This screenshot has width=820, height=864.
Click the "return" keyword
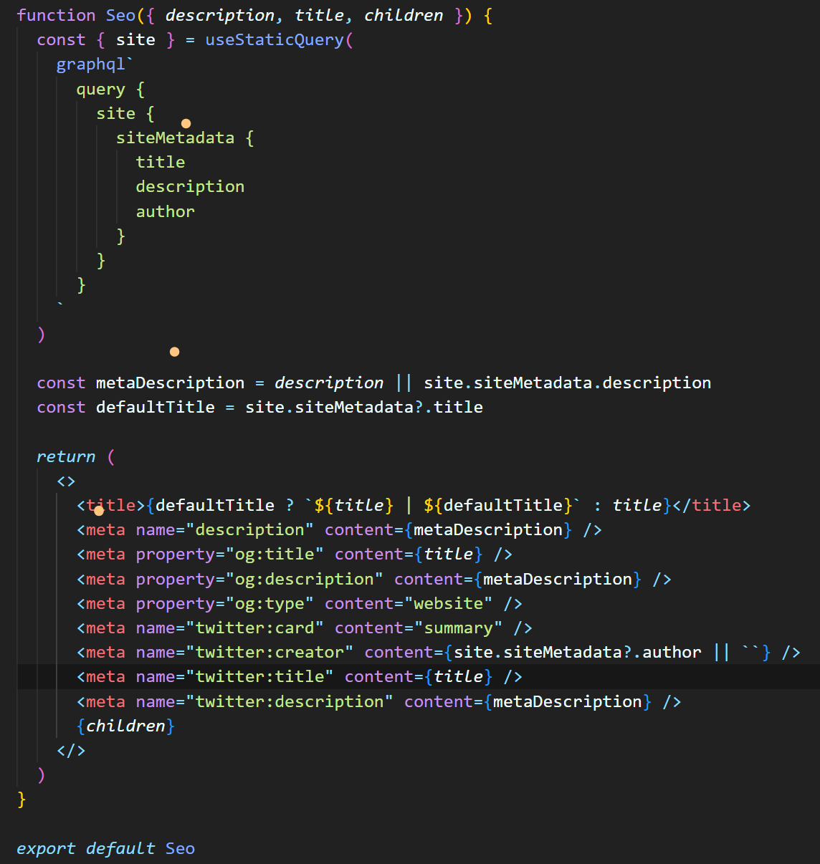click(x=66, y=456)
